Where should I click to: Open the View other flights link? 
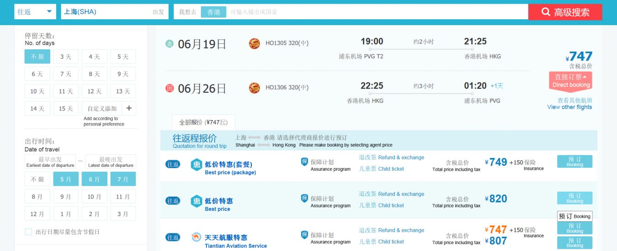coord(569,104)
